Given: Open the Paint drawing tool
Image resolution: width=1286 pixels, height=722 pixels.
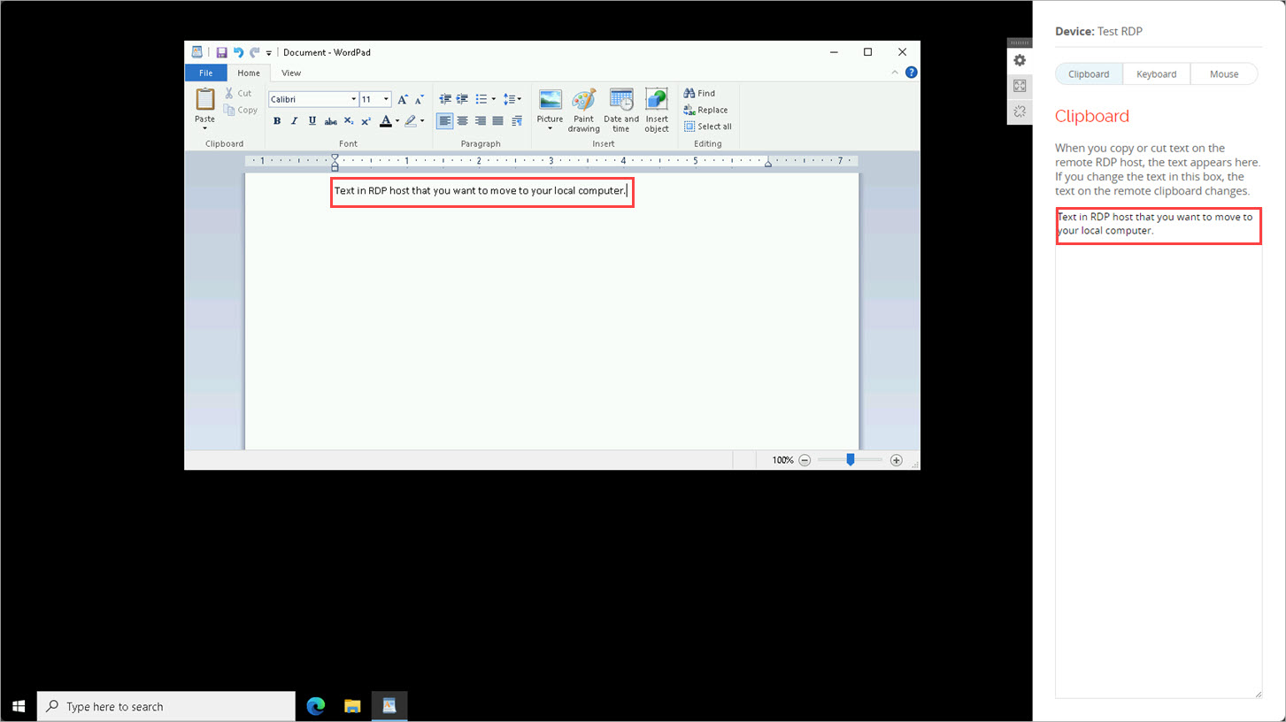Looking at the screenshot, I should [x=584, y=108].
